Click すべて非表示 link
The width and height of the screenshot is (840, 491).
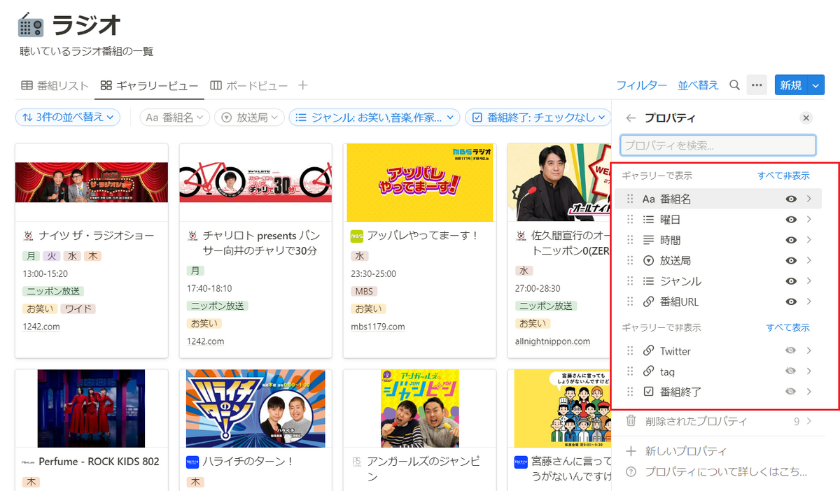[x=783, y=176]
